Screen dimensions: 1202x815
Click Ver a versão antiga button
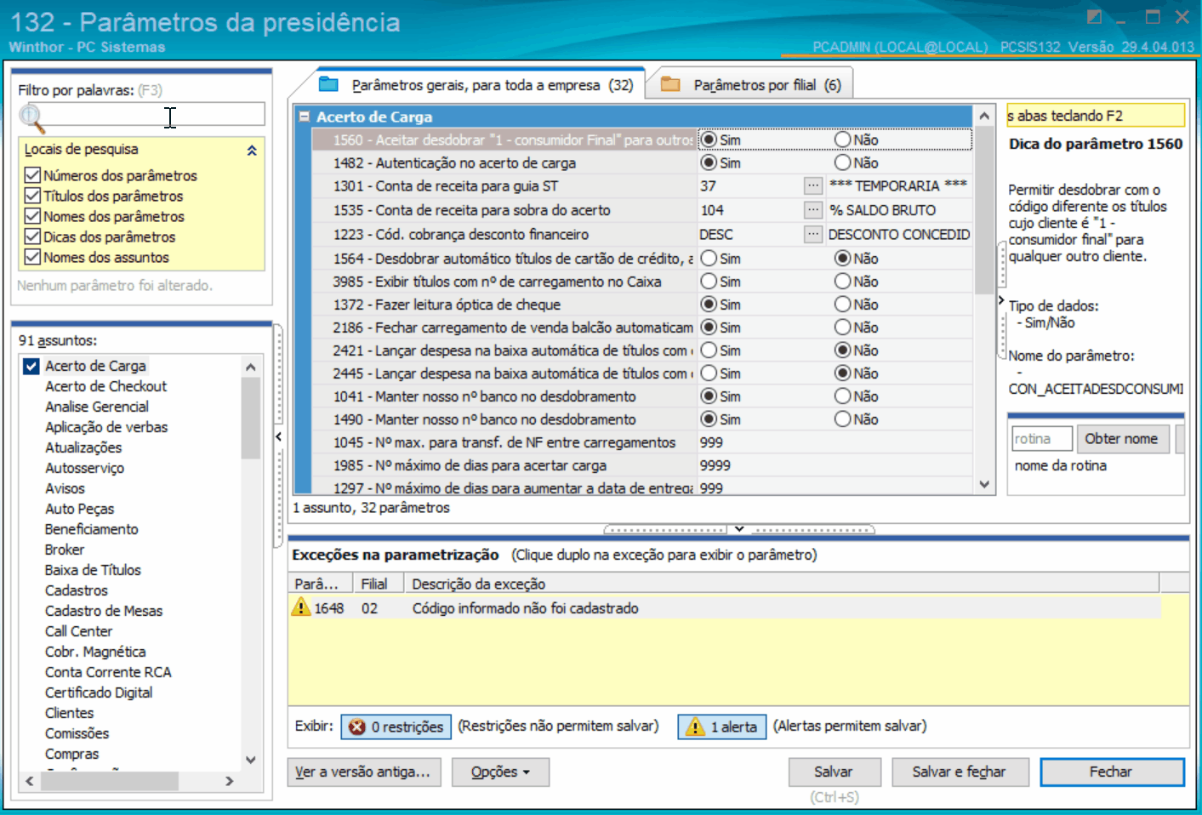364,772
